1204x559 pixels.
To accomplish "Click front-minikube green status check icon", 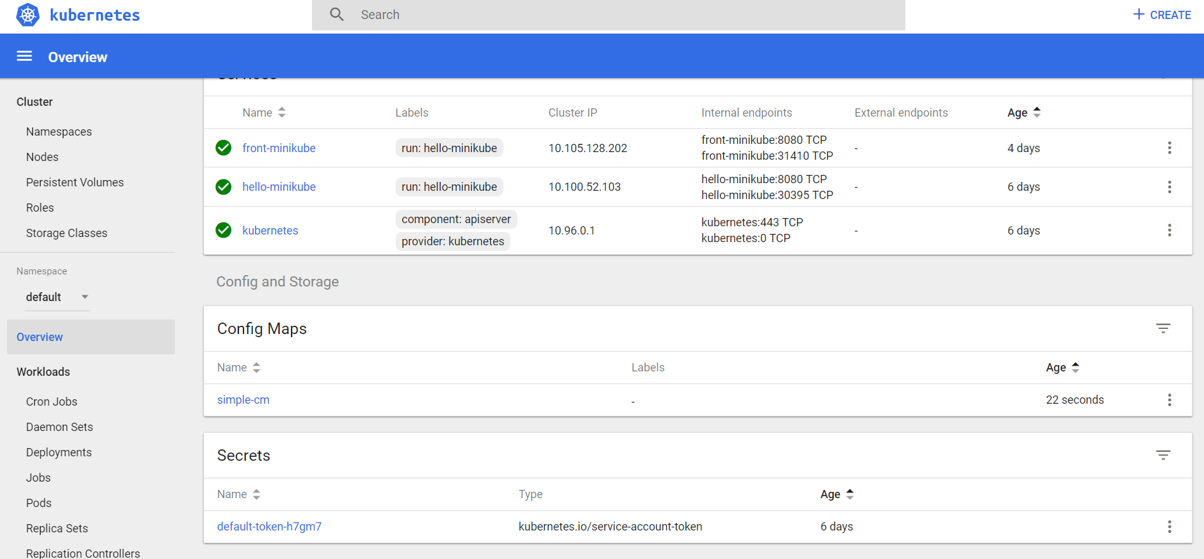I will point(223,148).
